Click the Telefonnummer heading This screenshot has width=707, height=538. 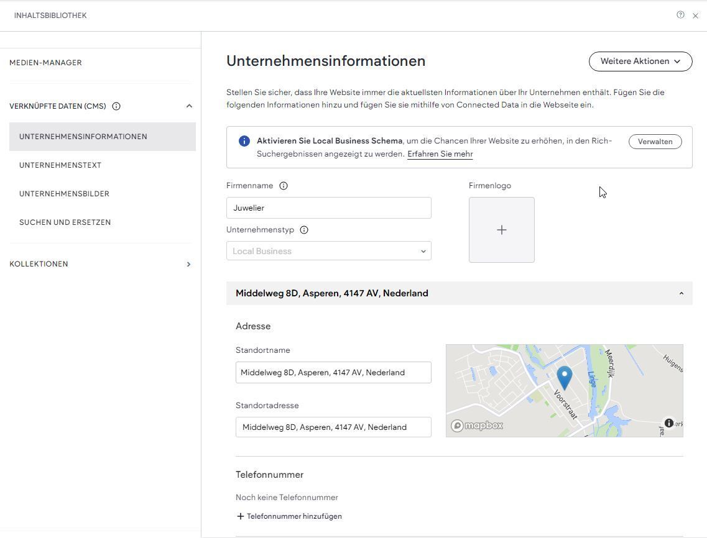(x=270, y=475)
